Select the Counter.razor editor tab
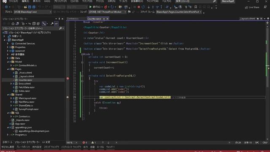This screenshot has width=270, height=152. pos(94,19)
